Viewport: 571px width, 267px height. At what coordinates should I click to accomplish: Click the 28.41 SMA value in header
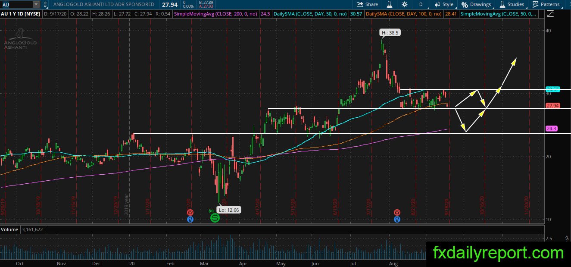point(450,14)
